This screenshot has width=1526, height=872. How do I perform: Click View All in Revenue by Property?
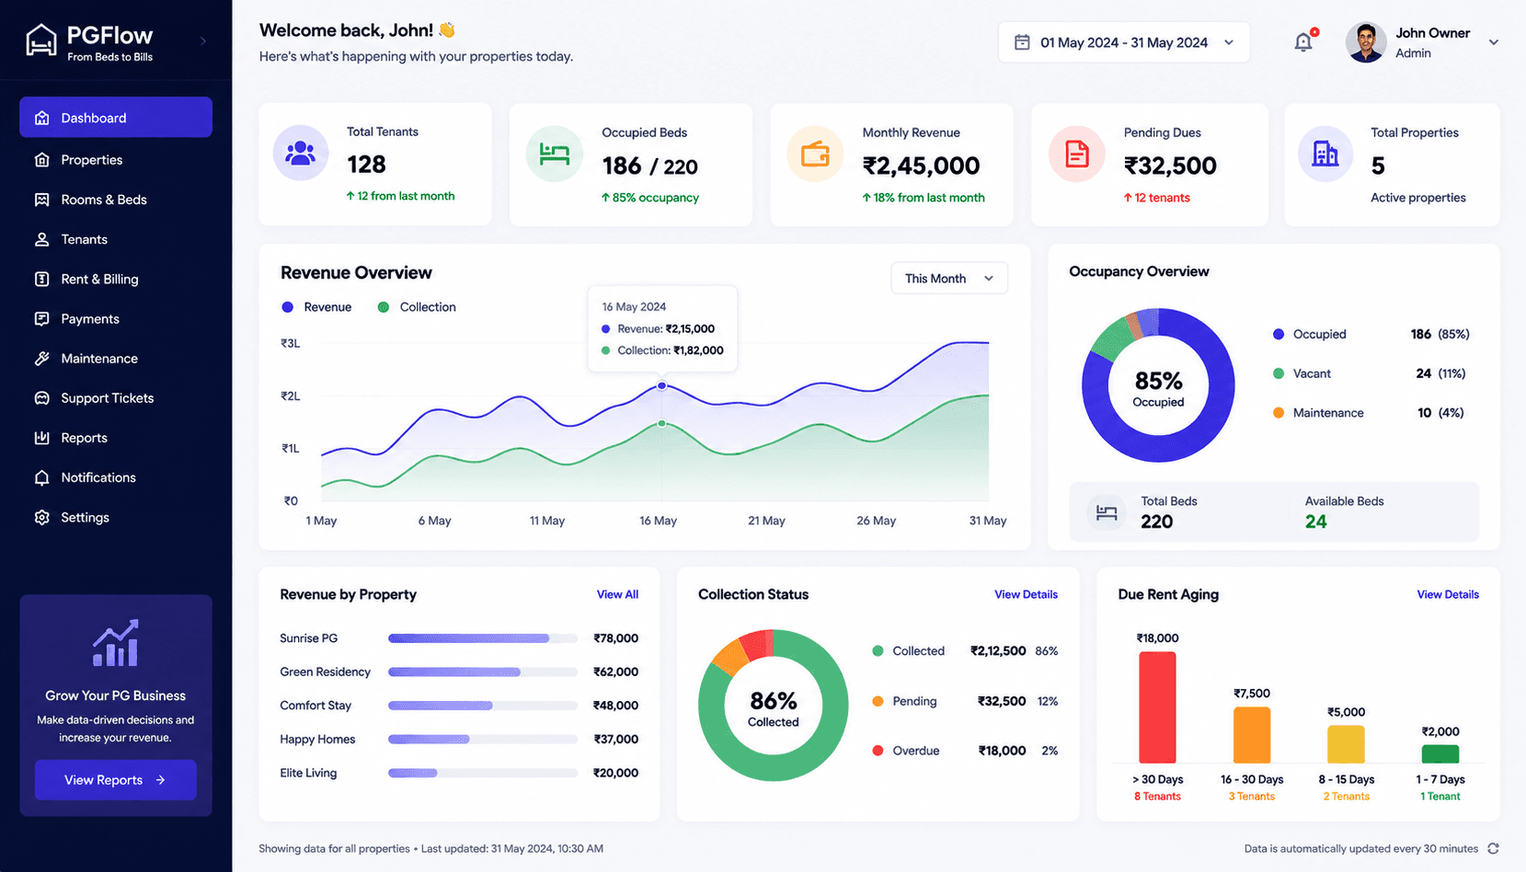click(x=617, y=595)
